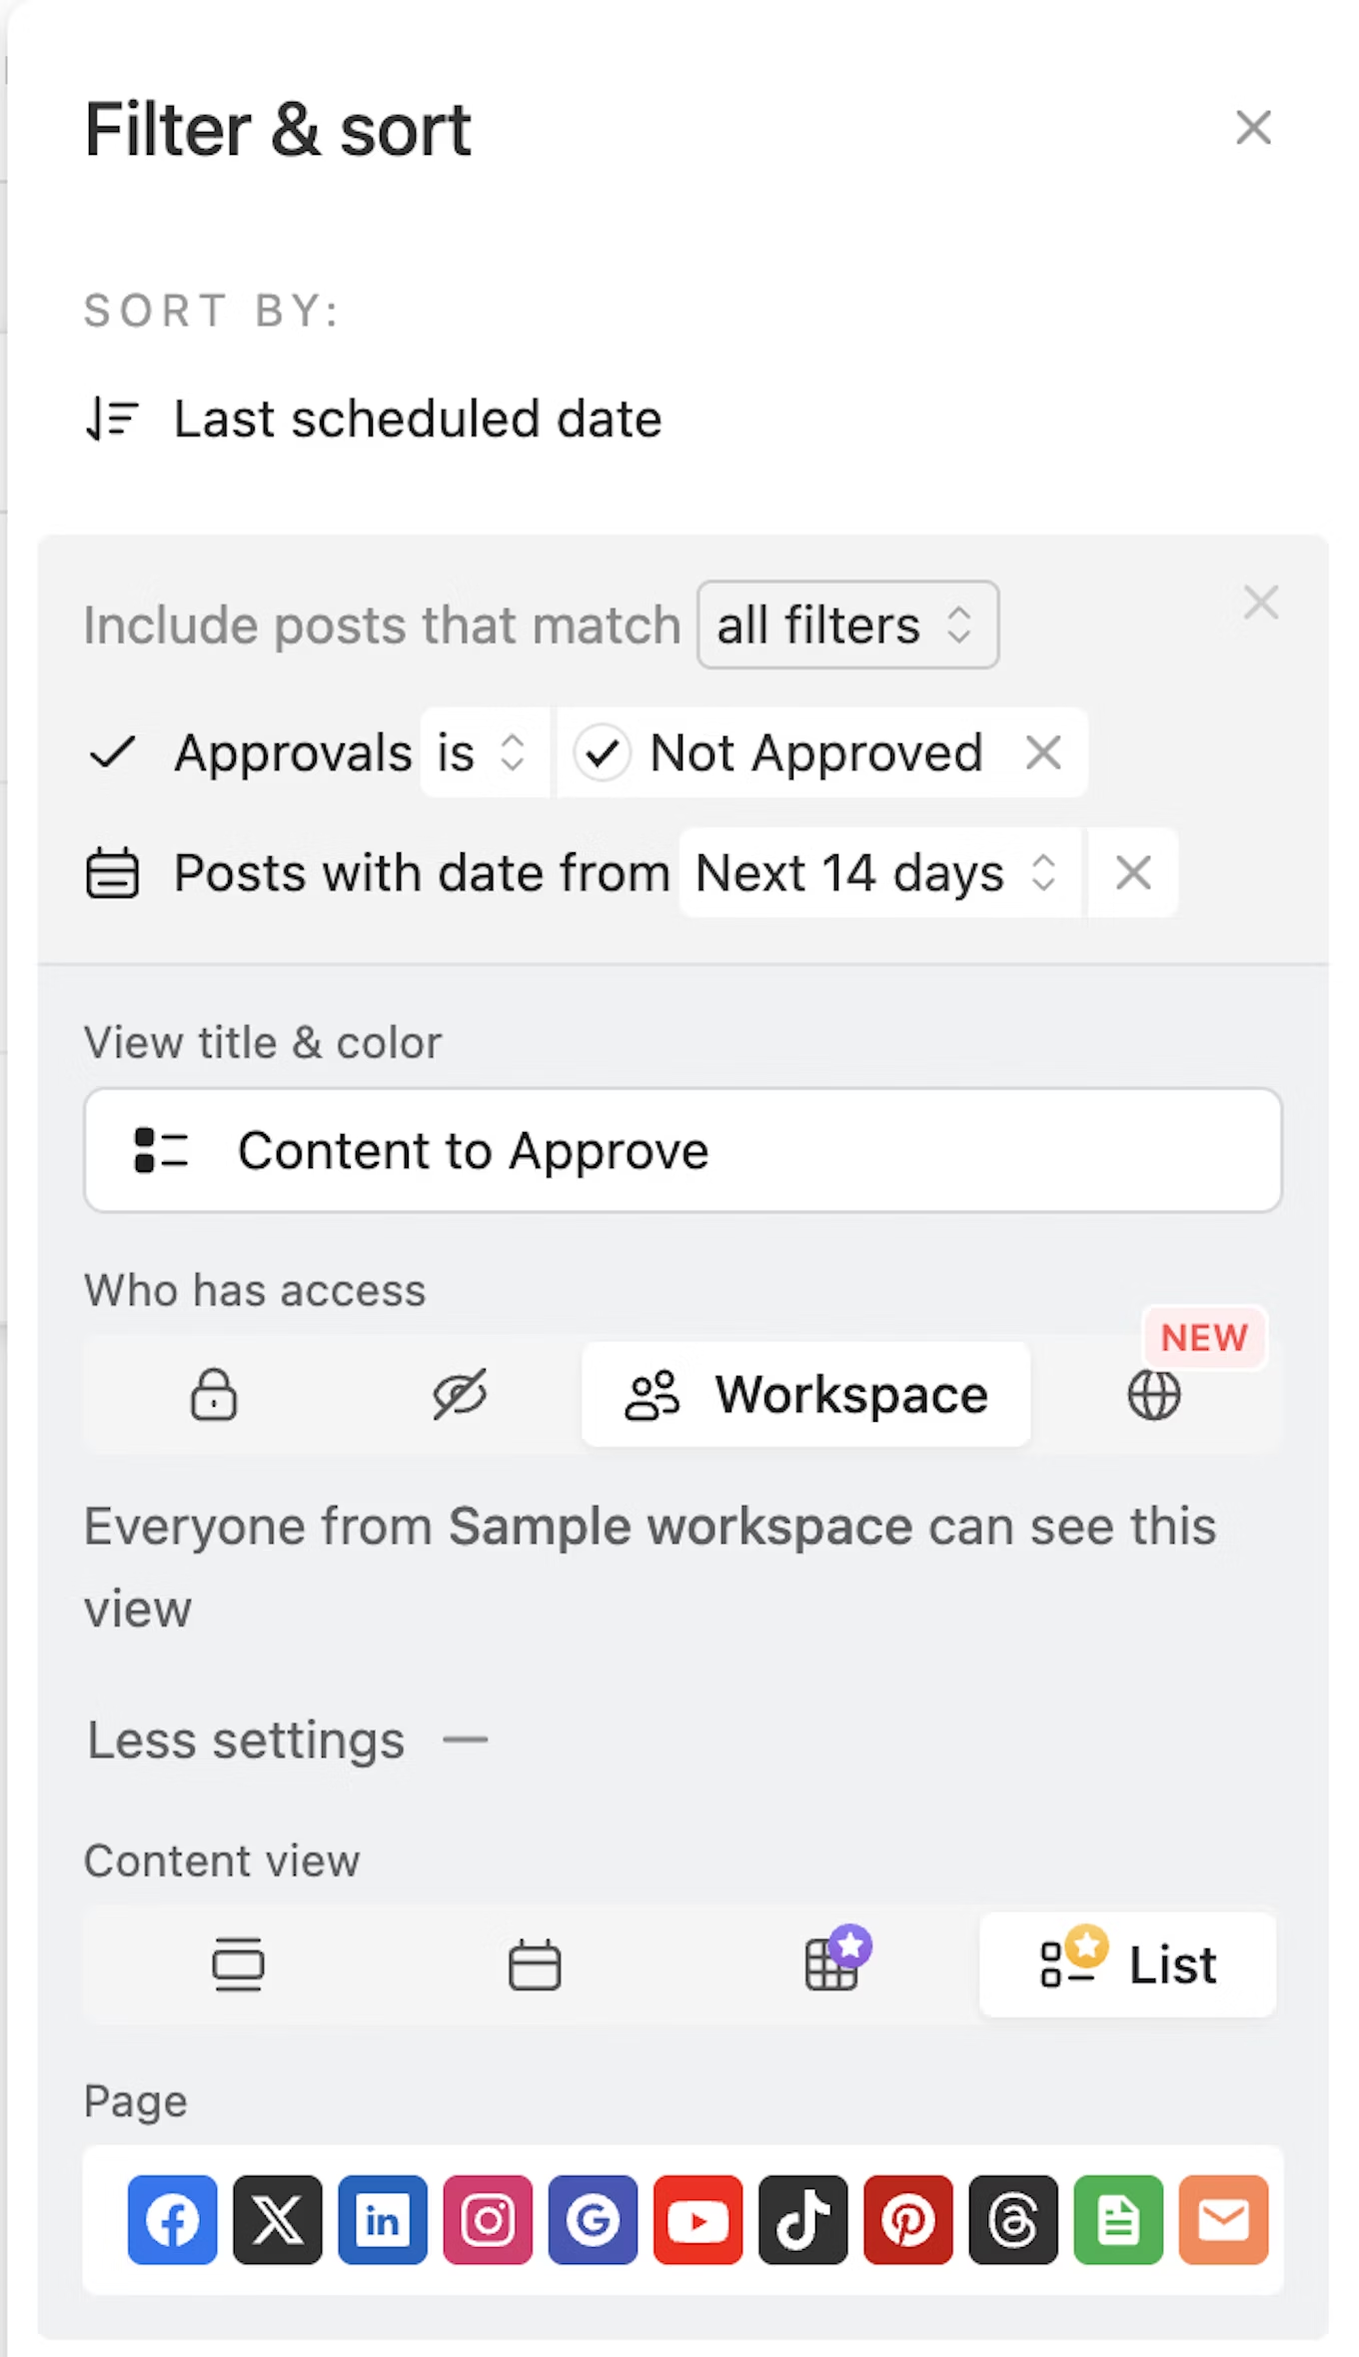Open the Approvals 'is' condition dropdown

[x=484, y=752]
